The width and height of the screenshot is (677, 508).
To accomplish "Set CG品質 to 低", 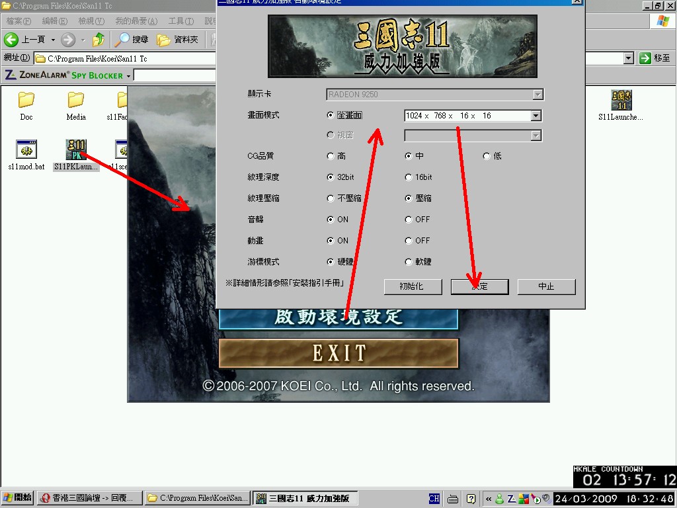I will point(487,156).
